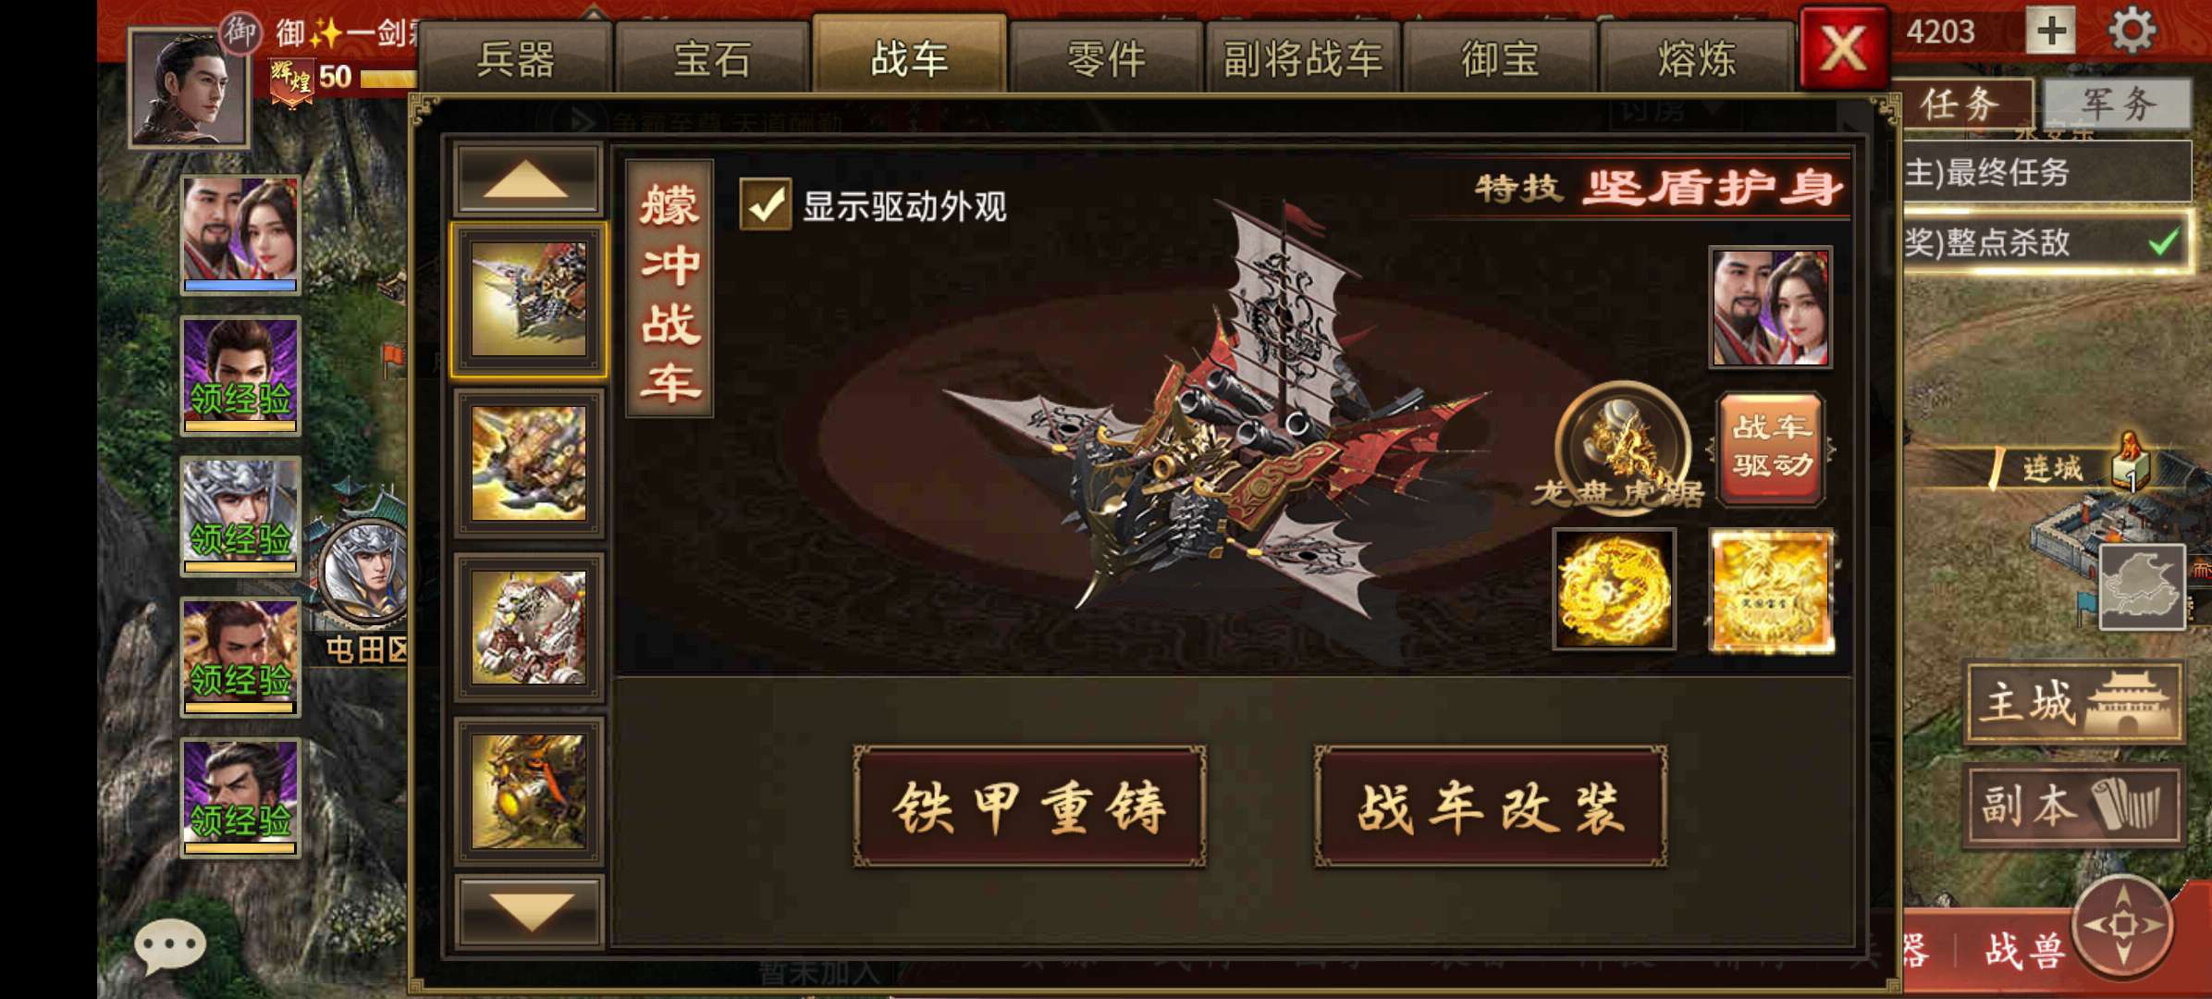The image size is (2212, 999).
Task: Open the 熔炼 tab
Action: (1696, 58)
